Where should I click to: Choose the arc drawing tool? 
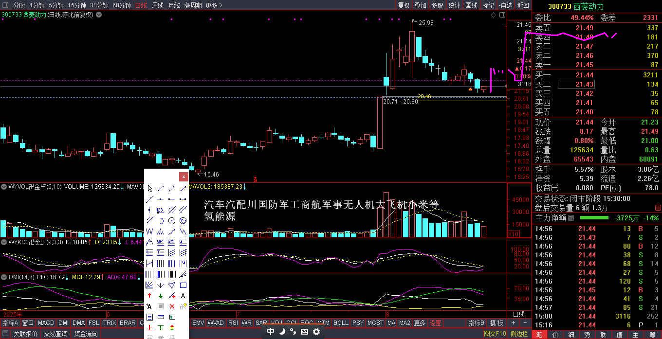(x=161, y=220)
